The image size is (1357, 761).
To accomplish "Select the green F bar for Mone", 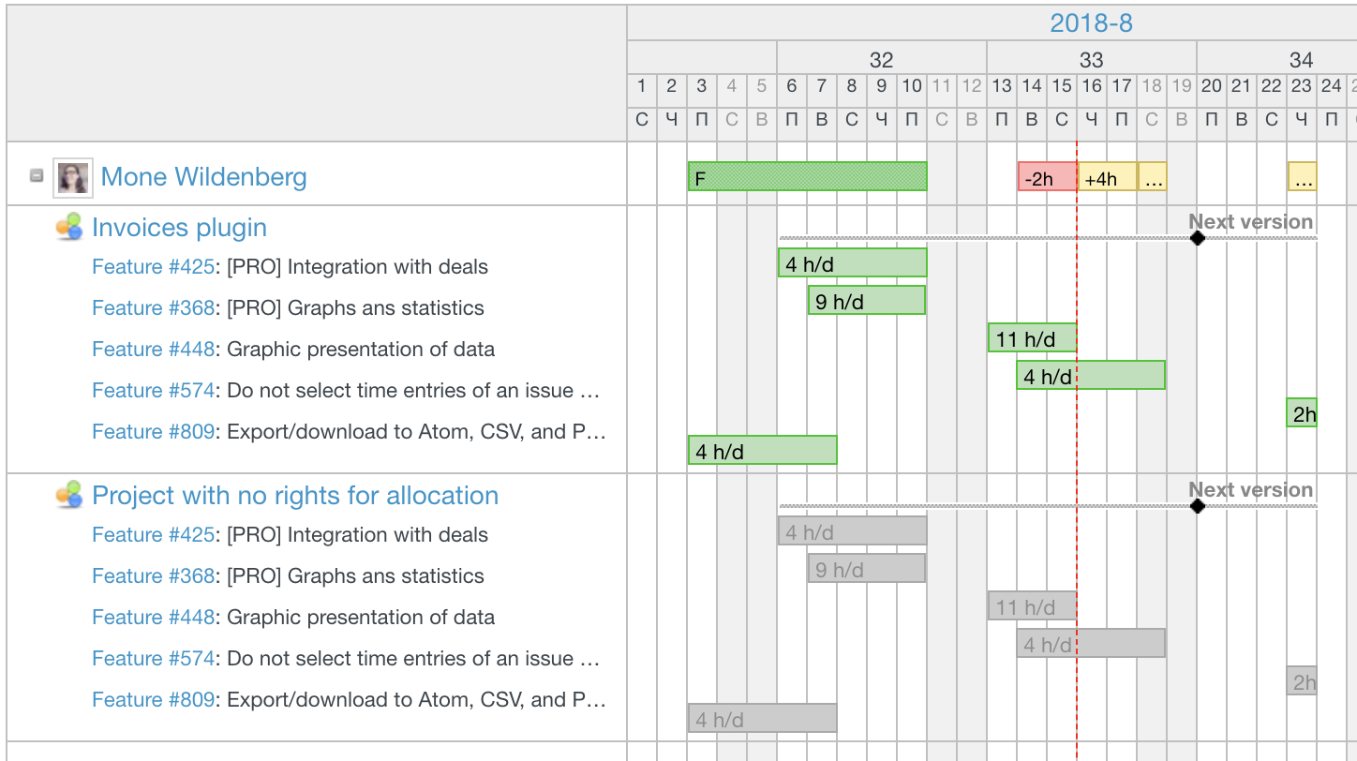I will 807,176.
